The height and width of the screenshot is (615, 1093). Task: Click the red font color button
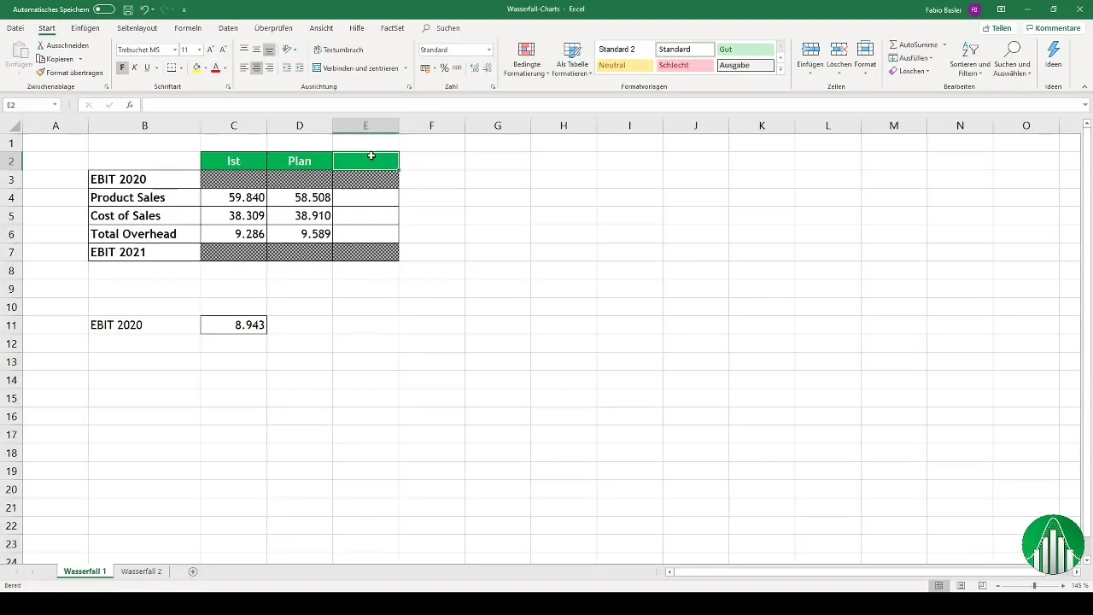215,67
